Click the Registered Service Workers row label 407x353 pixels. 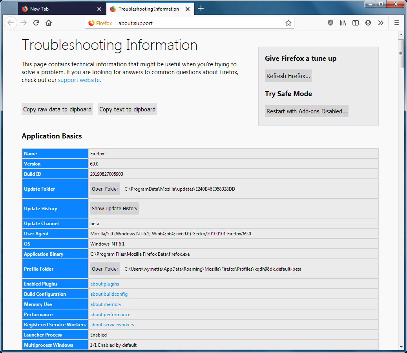[x=55, y=325]
